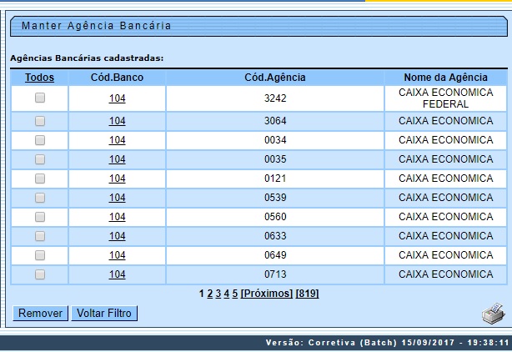The width and height of the screenshot is (512, 352).
Task: Open bank code 104 link in 0034 row
Action: (x=118, y=140)
